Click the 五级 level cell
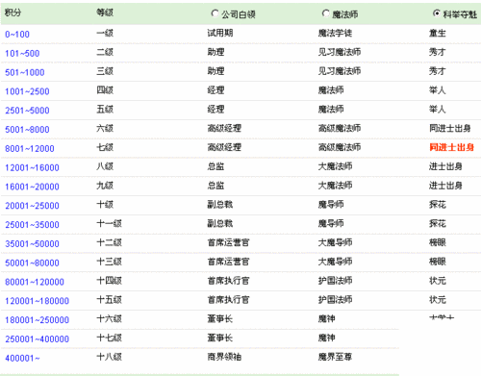The height and width of the screenshot is (376, 481). point(105,110)
